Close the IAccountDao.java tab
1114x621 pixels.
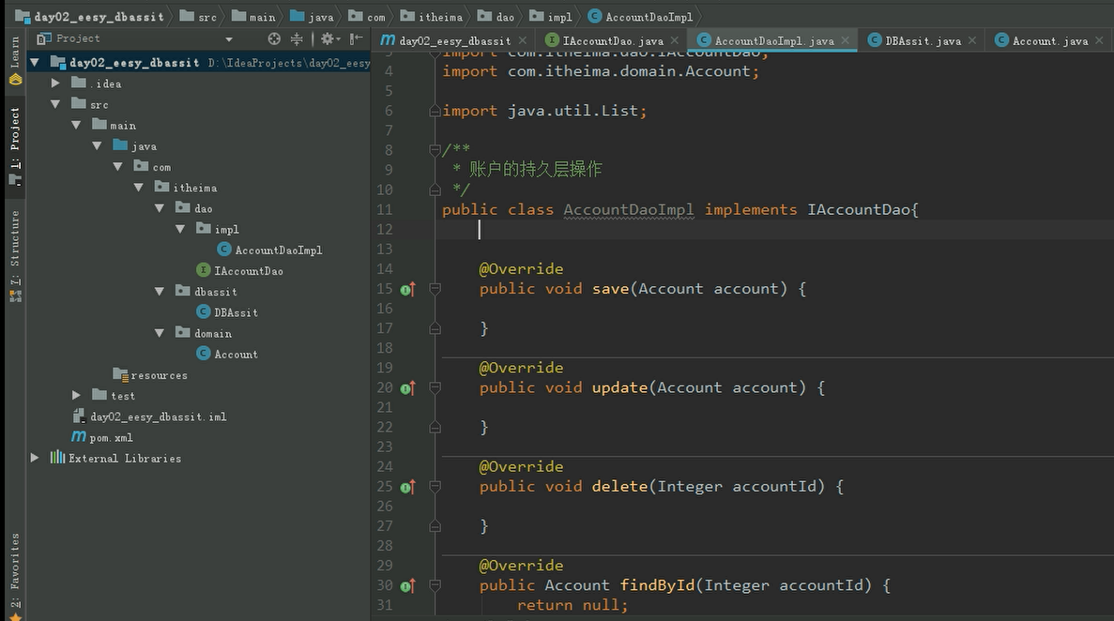(675, 40)
